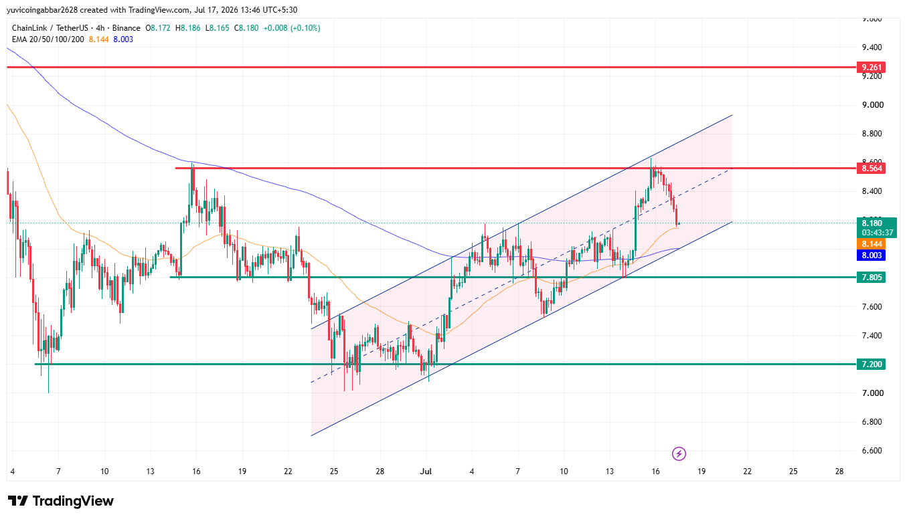Image resolution: width=907 pixels, height=521 pixels.
Task: Click the 8.800 tick on price axis
Action: [x=872, y=134]
